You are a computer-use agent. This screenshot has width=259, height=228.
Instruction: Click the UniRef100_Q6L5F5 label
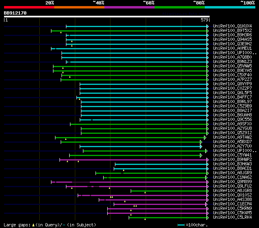tap(232, 93)
